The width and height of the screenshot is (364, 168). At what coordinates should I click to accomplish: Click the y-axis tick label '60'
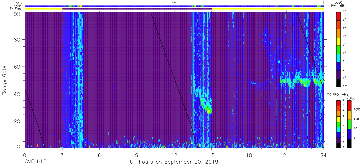pyautogui.click(x=17, y=67)
